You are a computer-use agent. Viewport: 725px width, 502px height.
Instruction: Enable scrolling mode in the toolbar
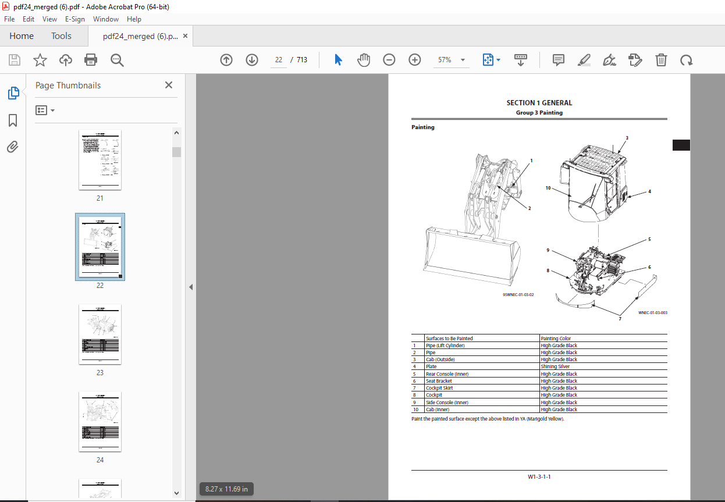(x=520, y=60)
